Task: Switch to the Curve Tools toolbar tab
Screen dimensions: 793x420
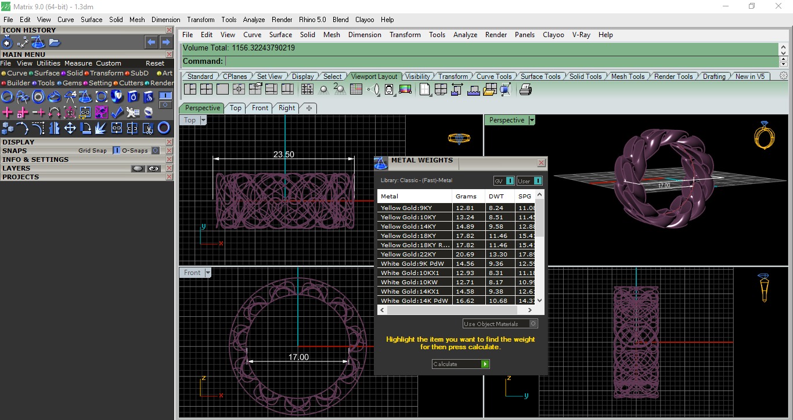Action: coord(494,77)
